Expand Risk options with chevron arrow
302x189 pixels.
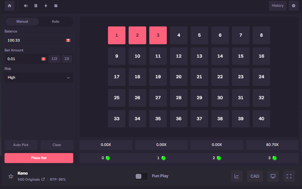click(x=68, y=78)
